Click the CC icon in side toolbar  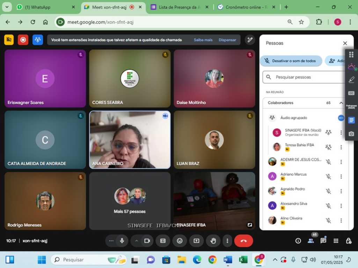[351, 93]
